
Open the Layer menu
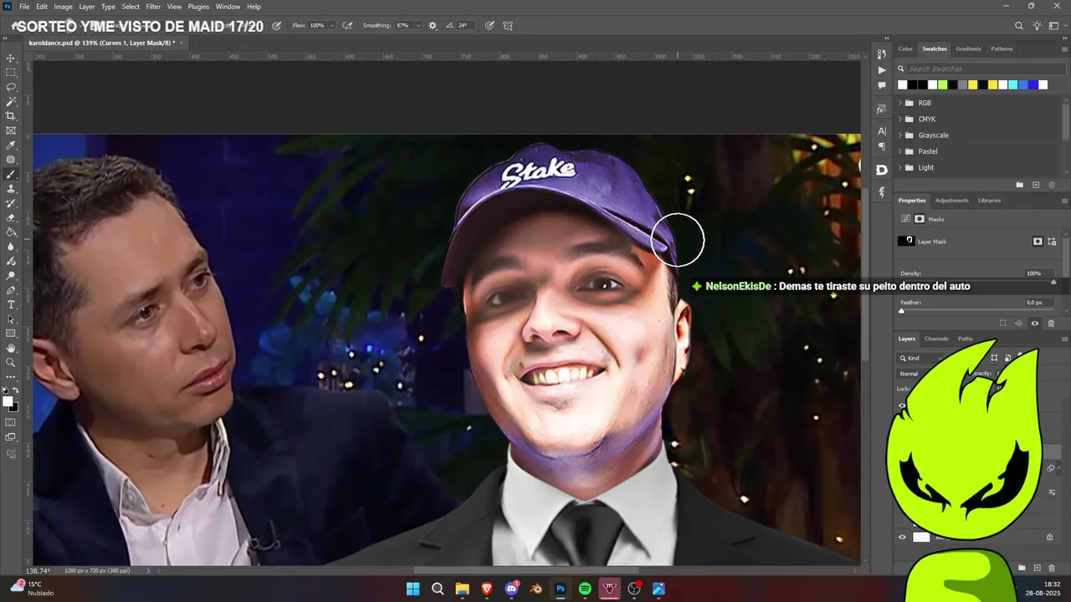click(87, 7)
